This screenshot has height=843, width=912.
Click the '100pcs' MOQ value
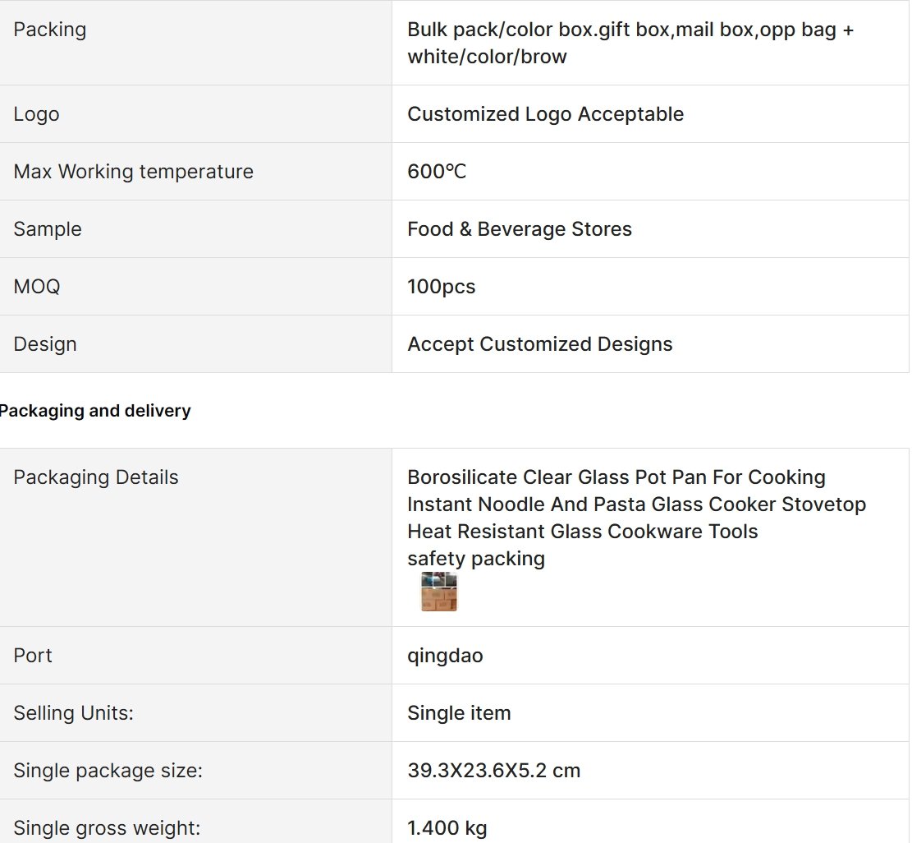442,287
